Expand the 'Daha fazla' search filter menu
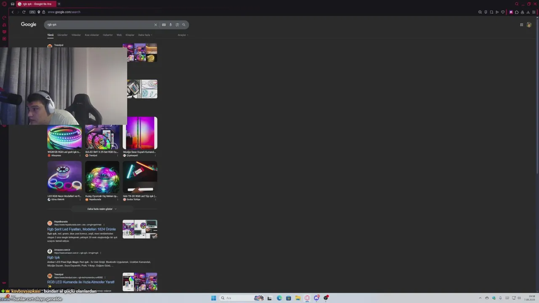Image resolution: width=539 pixels, height=303 pixels. [x=145, y=35]
